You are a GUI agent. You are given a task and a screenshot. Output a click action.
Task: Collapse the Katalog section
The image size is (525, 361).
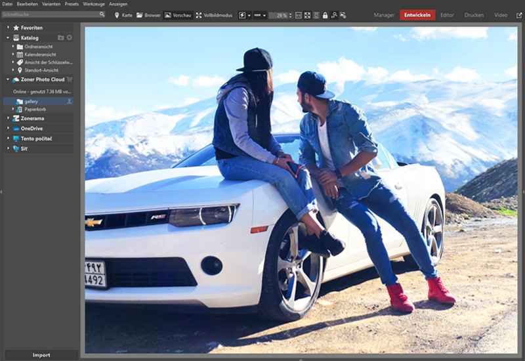8,38
